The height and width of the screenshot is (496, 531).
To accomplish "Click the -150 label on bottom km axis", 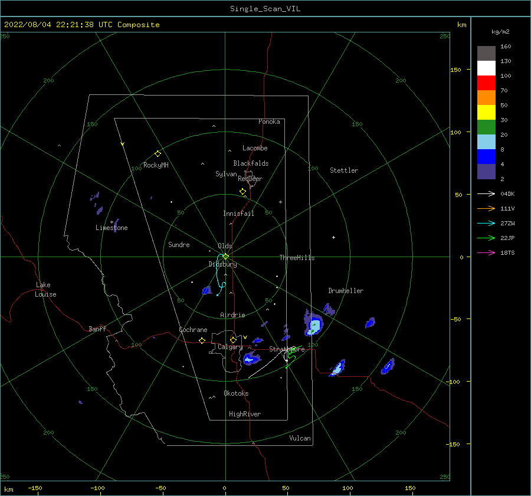I will click(35, 488).
